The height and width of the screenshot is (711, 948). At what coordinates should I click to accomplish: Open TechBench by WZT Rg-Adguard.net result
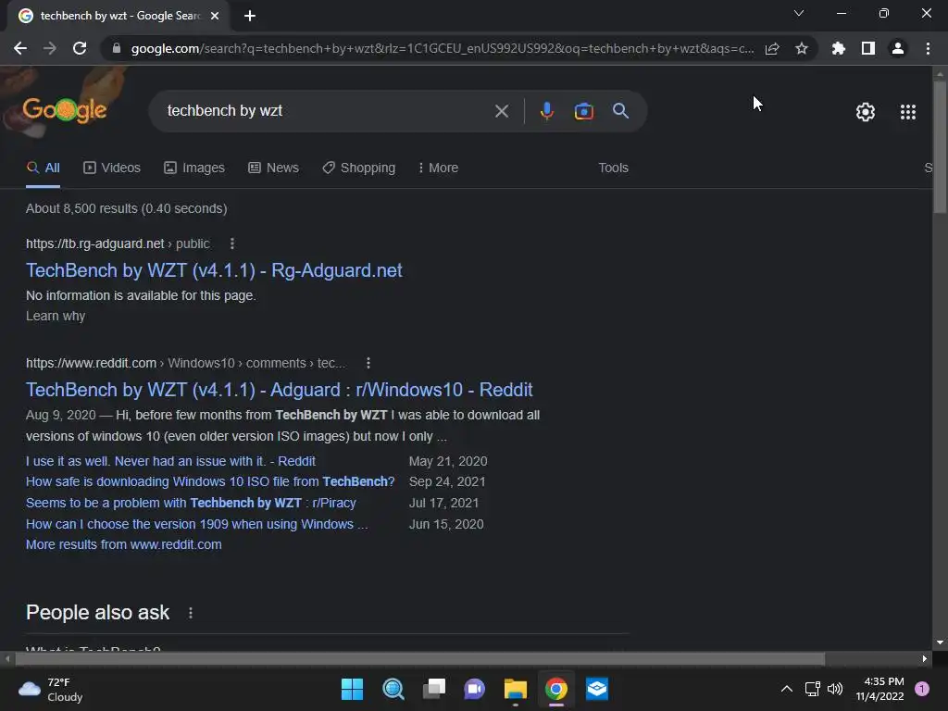(214, 270)
